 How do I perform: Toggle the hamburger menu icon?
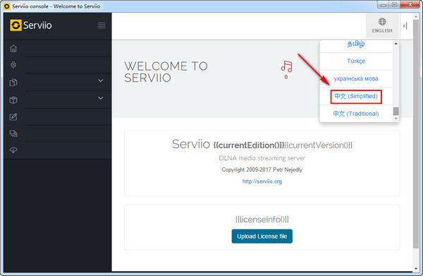[x=102, y=25]
